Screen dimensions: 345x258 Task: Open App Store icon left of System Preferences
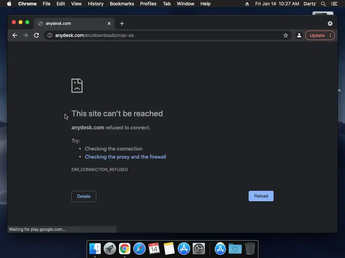tap(184, 249)
